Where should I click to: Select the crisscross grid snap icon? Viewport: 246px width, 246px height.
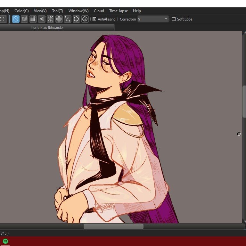(x=33, y=19)
